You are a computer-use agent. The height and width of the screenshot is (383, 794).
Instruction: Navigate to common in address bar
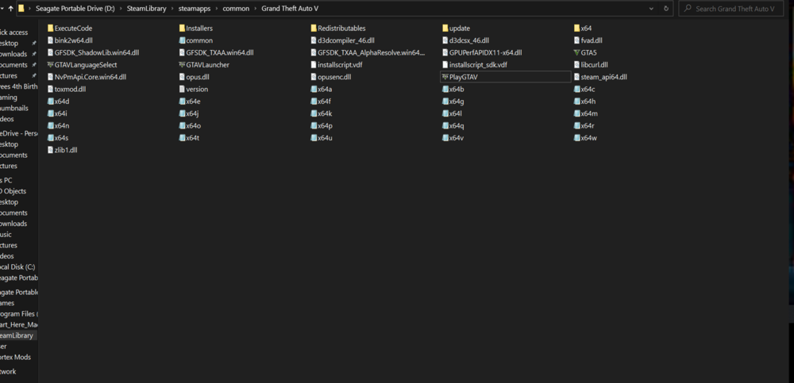pyautogui.click(x=236, y=9)
